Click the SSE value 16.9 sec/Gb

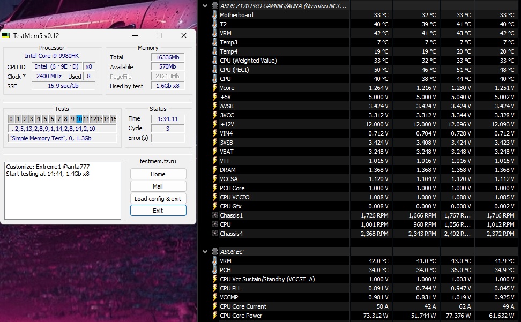pyautogui.click(x=63, y=86)
